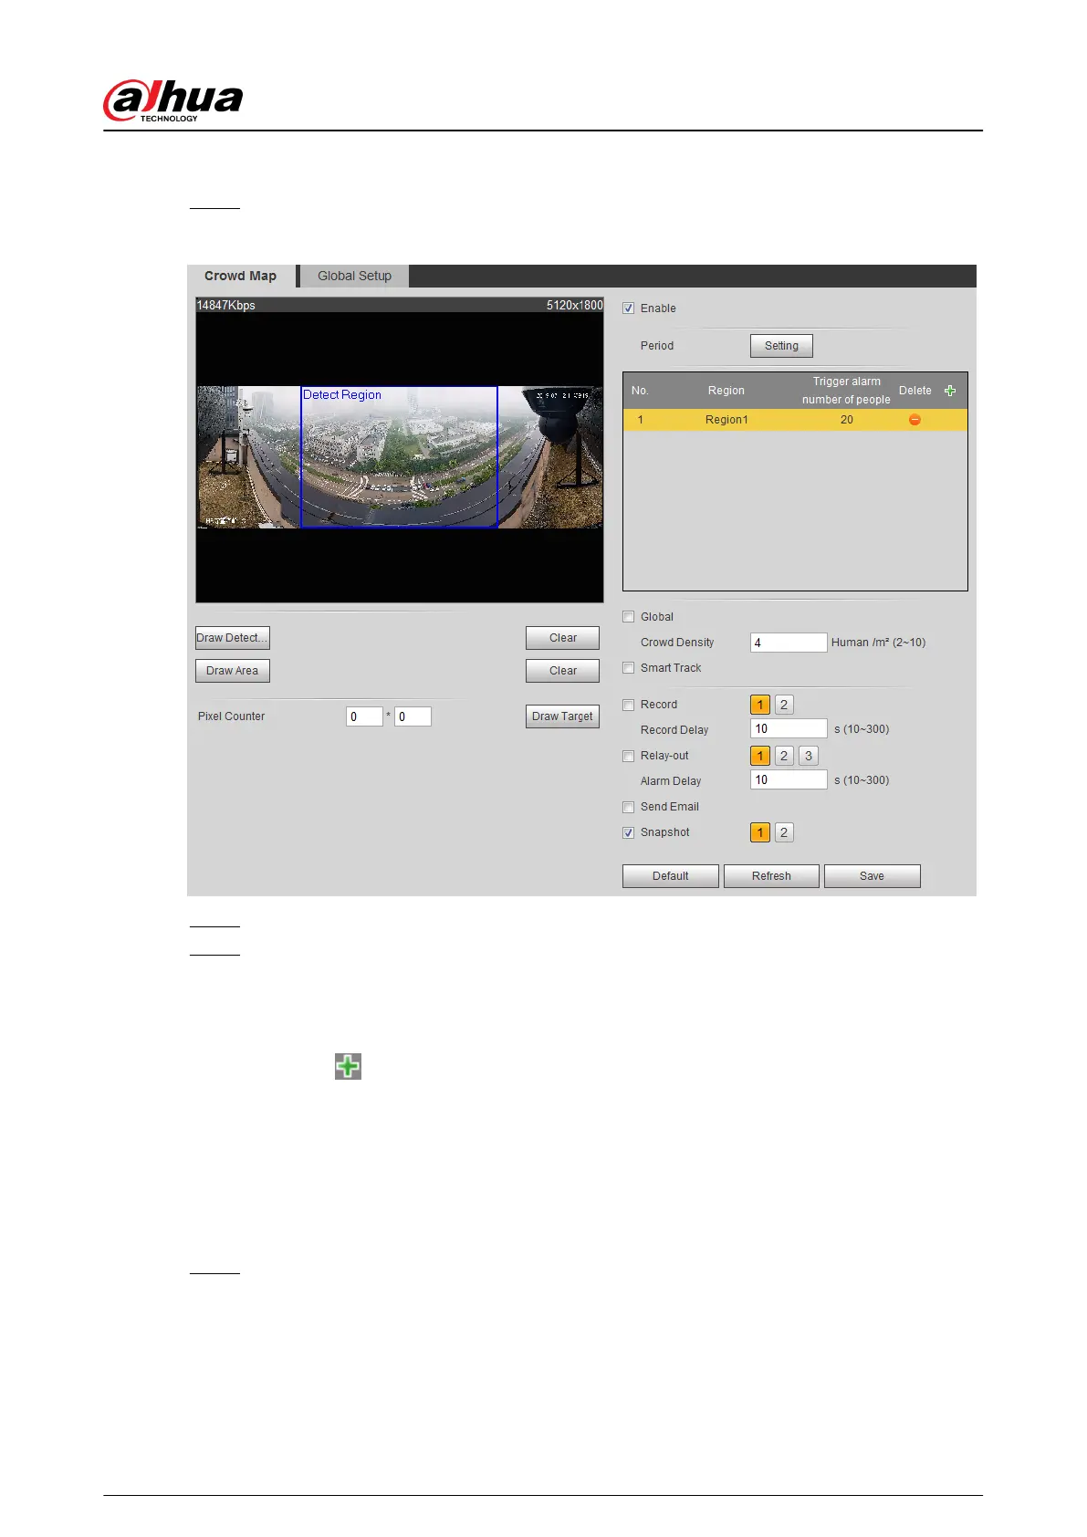Select Record channel 2
Screen dimensions: 1087x1537
point(784,705)
